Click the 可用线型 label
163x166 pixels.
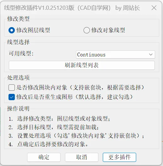pos(21,53)
